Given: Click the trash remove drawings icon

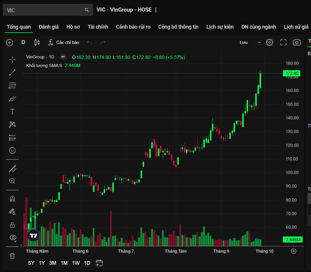Looking at the screenshot, I should tap(12, 256).
